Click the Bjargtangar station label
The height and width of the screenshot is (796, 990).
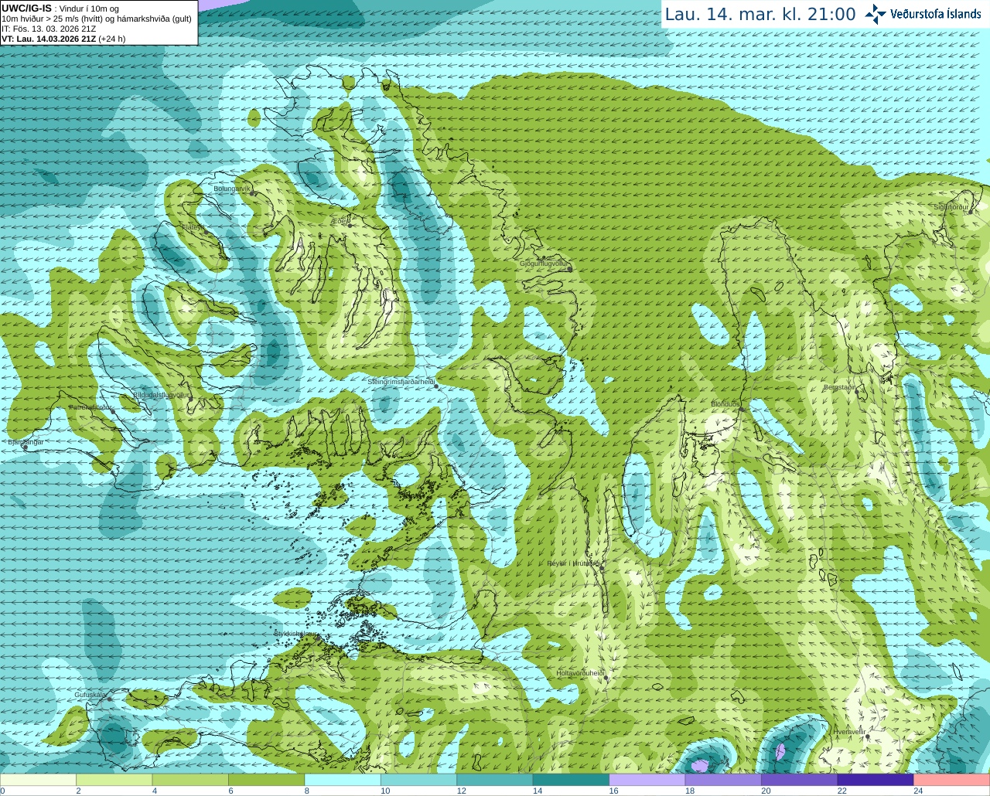click(x=26, y=442)
